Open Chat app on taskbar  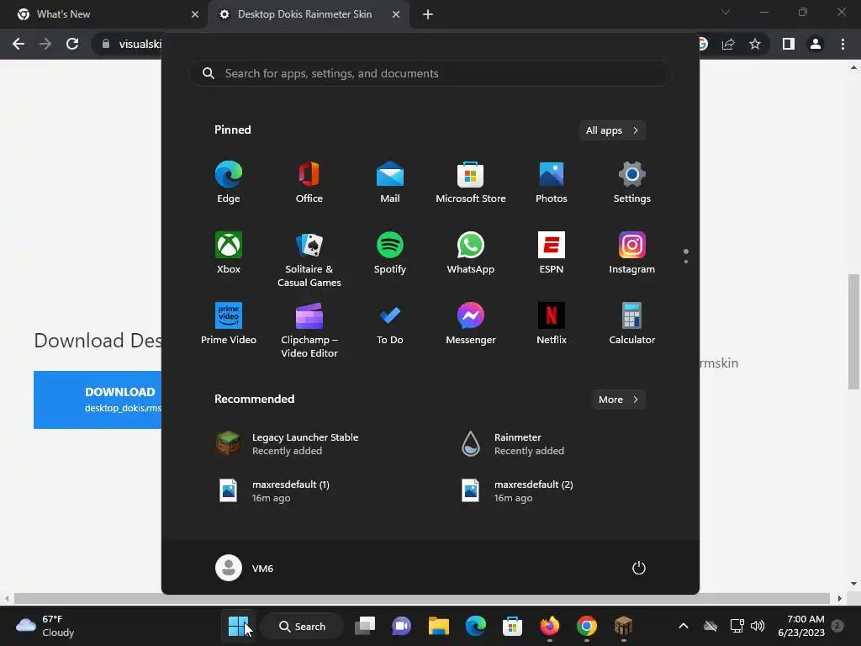[401, 626]
